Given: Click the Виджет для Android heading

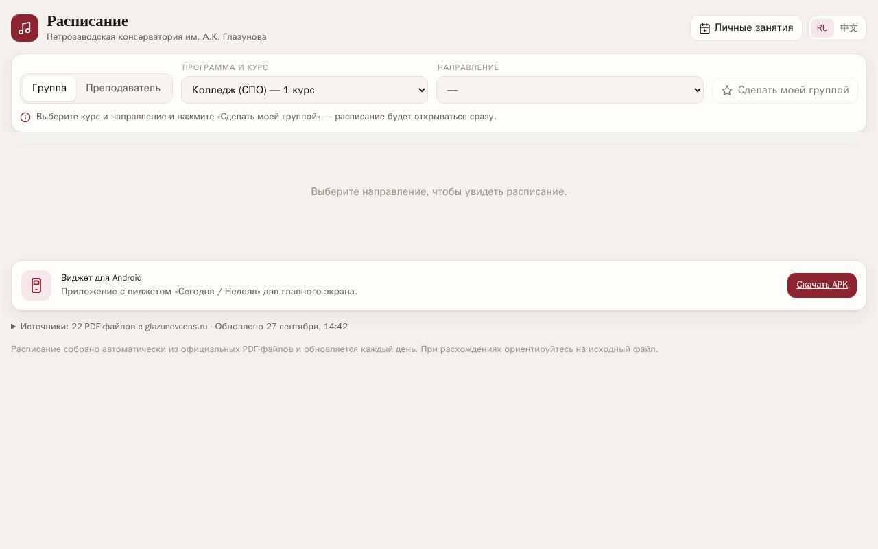Looking at the screenshot, I should click(102, 278).
